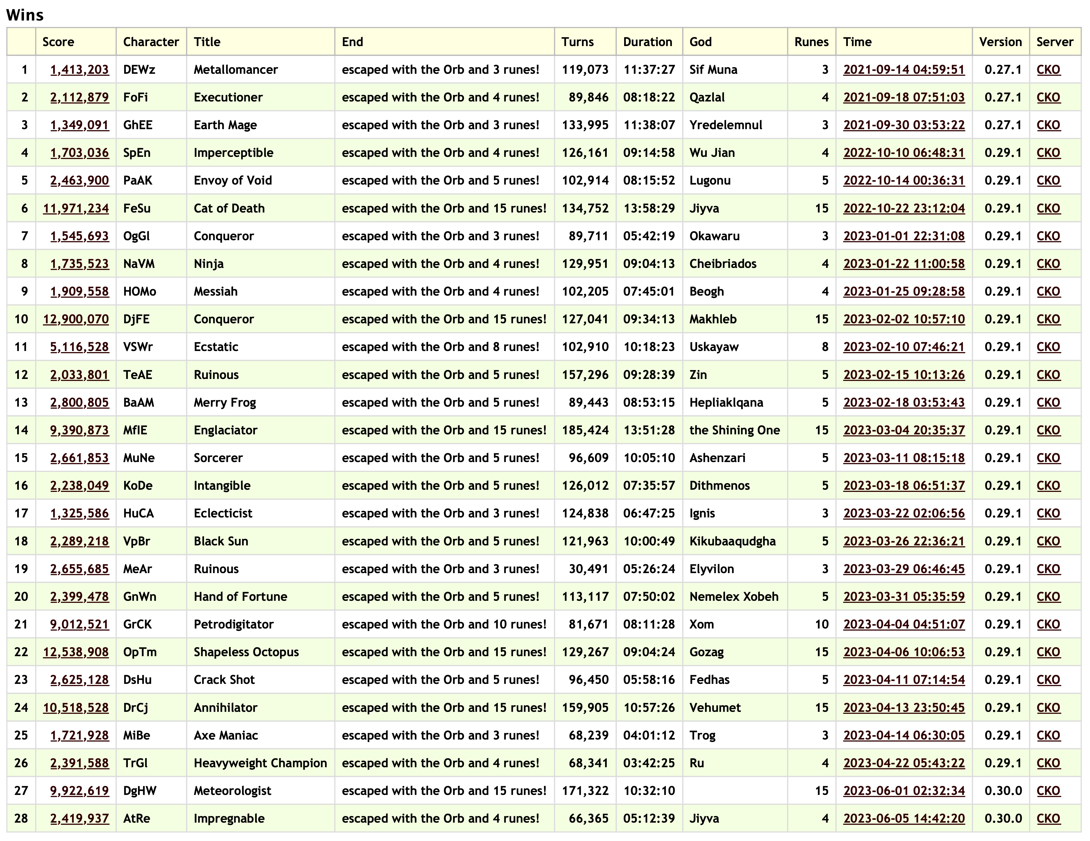Follow the CKO server link for HOMo

(1048, 291)
